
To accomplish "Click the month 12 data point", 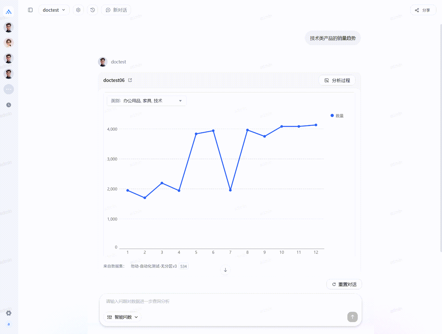I will (316, 125).
